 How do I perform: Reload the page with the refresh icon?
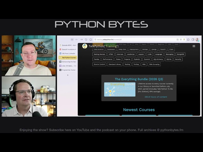coord(86,40)
